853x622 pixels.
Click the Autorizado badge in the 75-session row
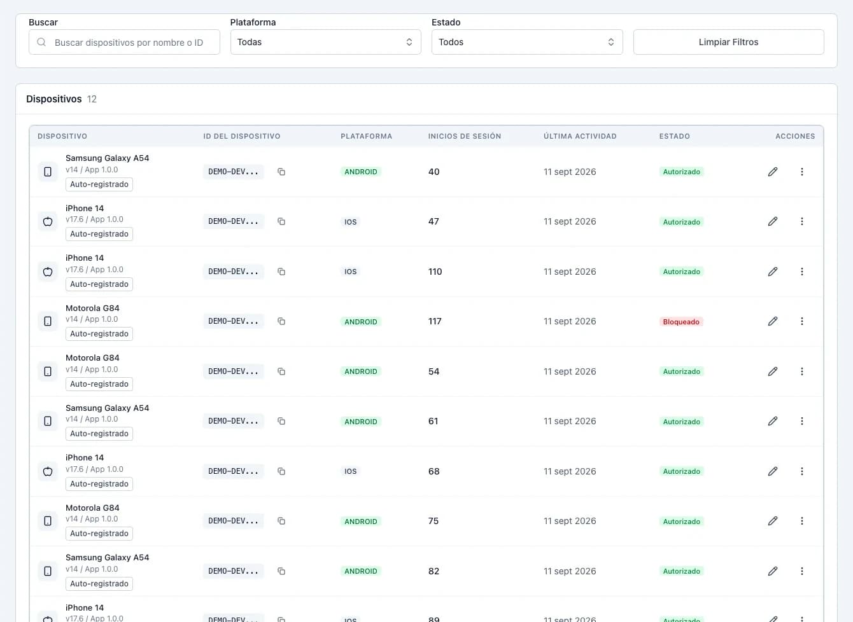[x=682, y=522]
